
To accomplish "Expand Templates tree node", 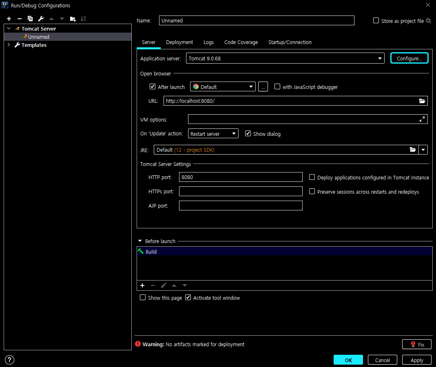I will (x=9, y=45).
